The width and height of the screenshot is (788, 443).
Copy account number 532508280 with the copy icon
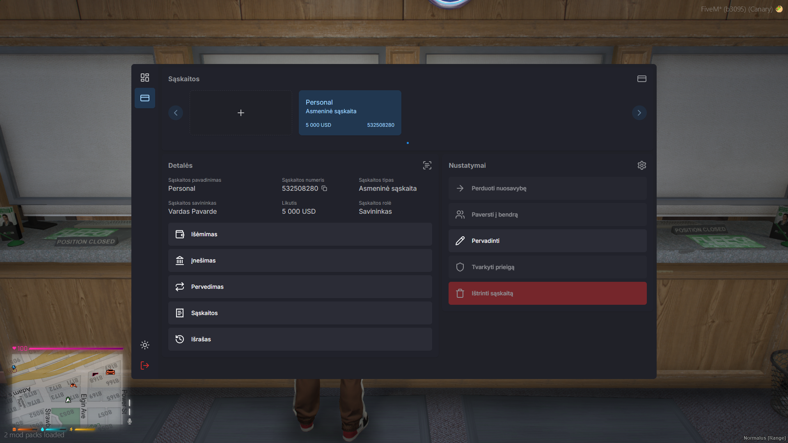pos(324,188)
